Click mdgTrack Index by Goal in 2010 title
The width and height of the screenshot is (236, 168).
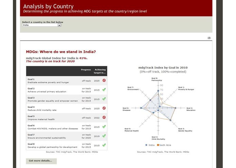[163, 68]
